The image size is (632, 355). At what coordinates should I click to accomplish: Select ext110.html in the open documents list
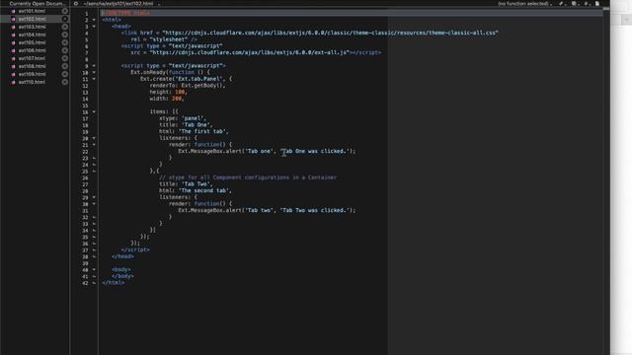(32, 82)
